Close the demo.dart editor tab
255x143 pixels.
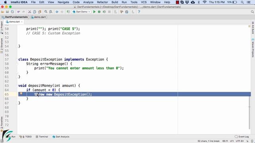22,22
